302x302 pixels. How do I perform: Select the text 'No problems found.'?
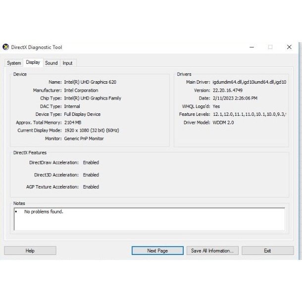point(44,212)
